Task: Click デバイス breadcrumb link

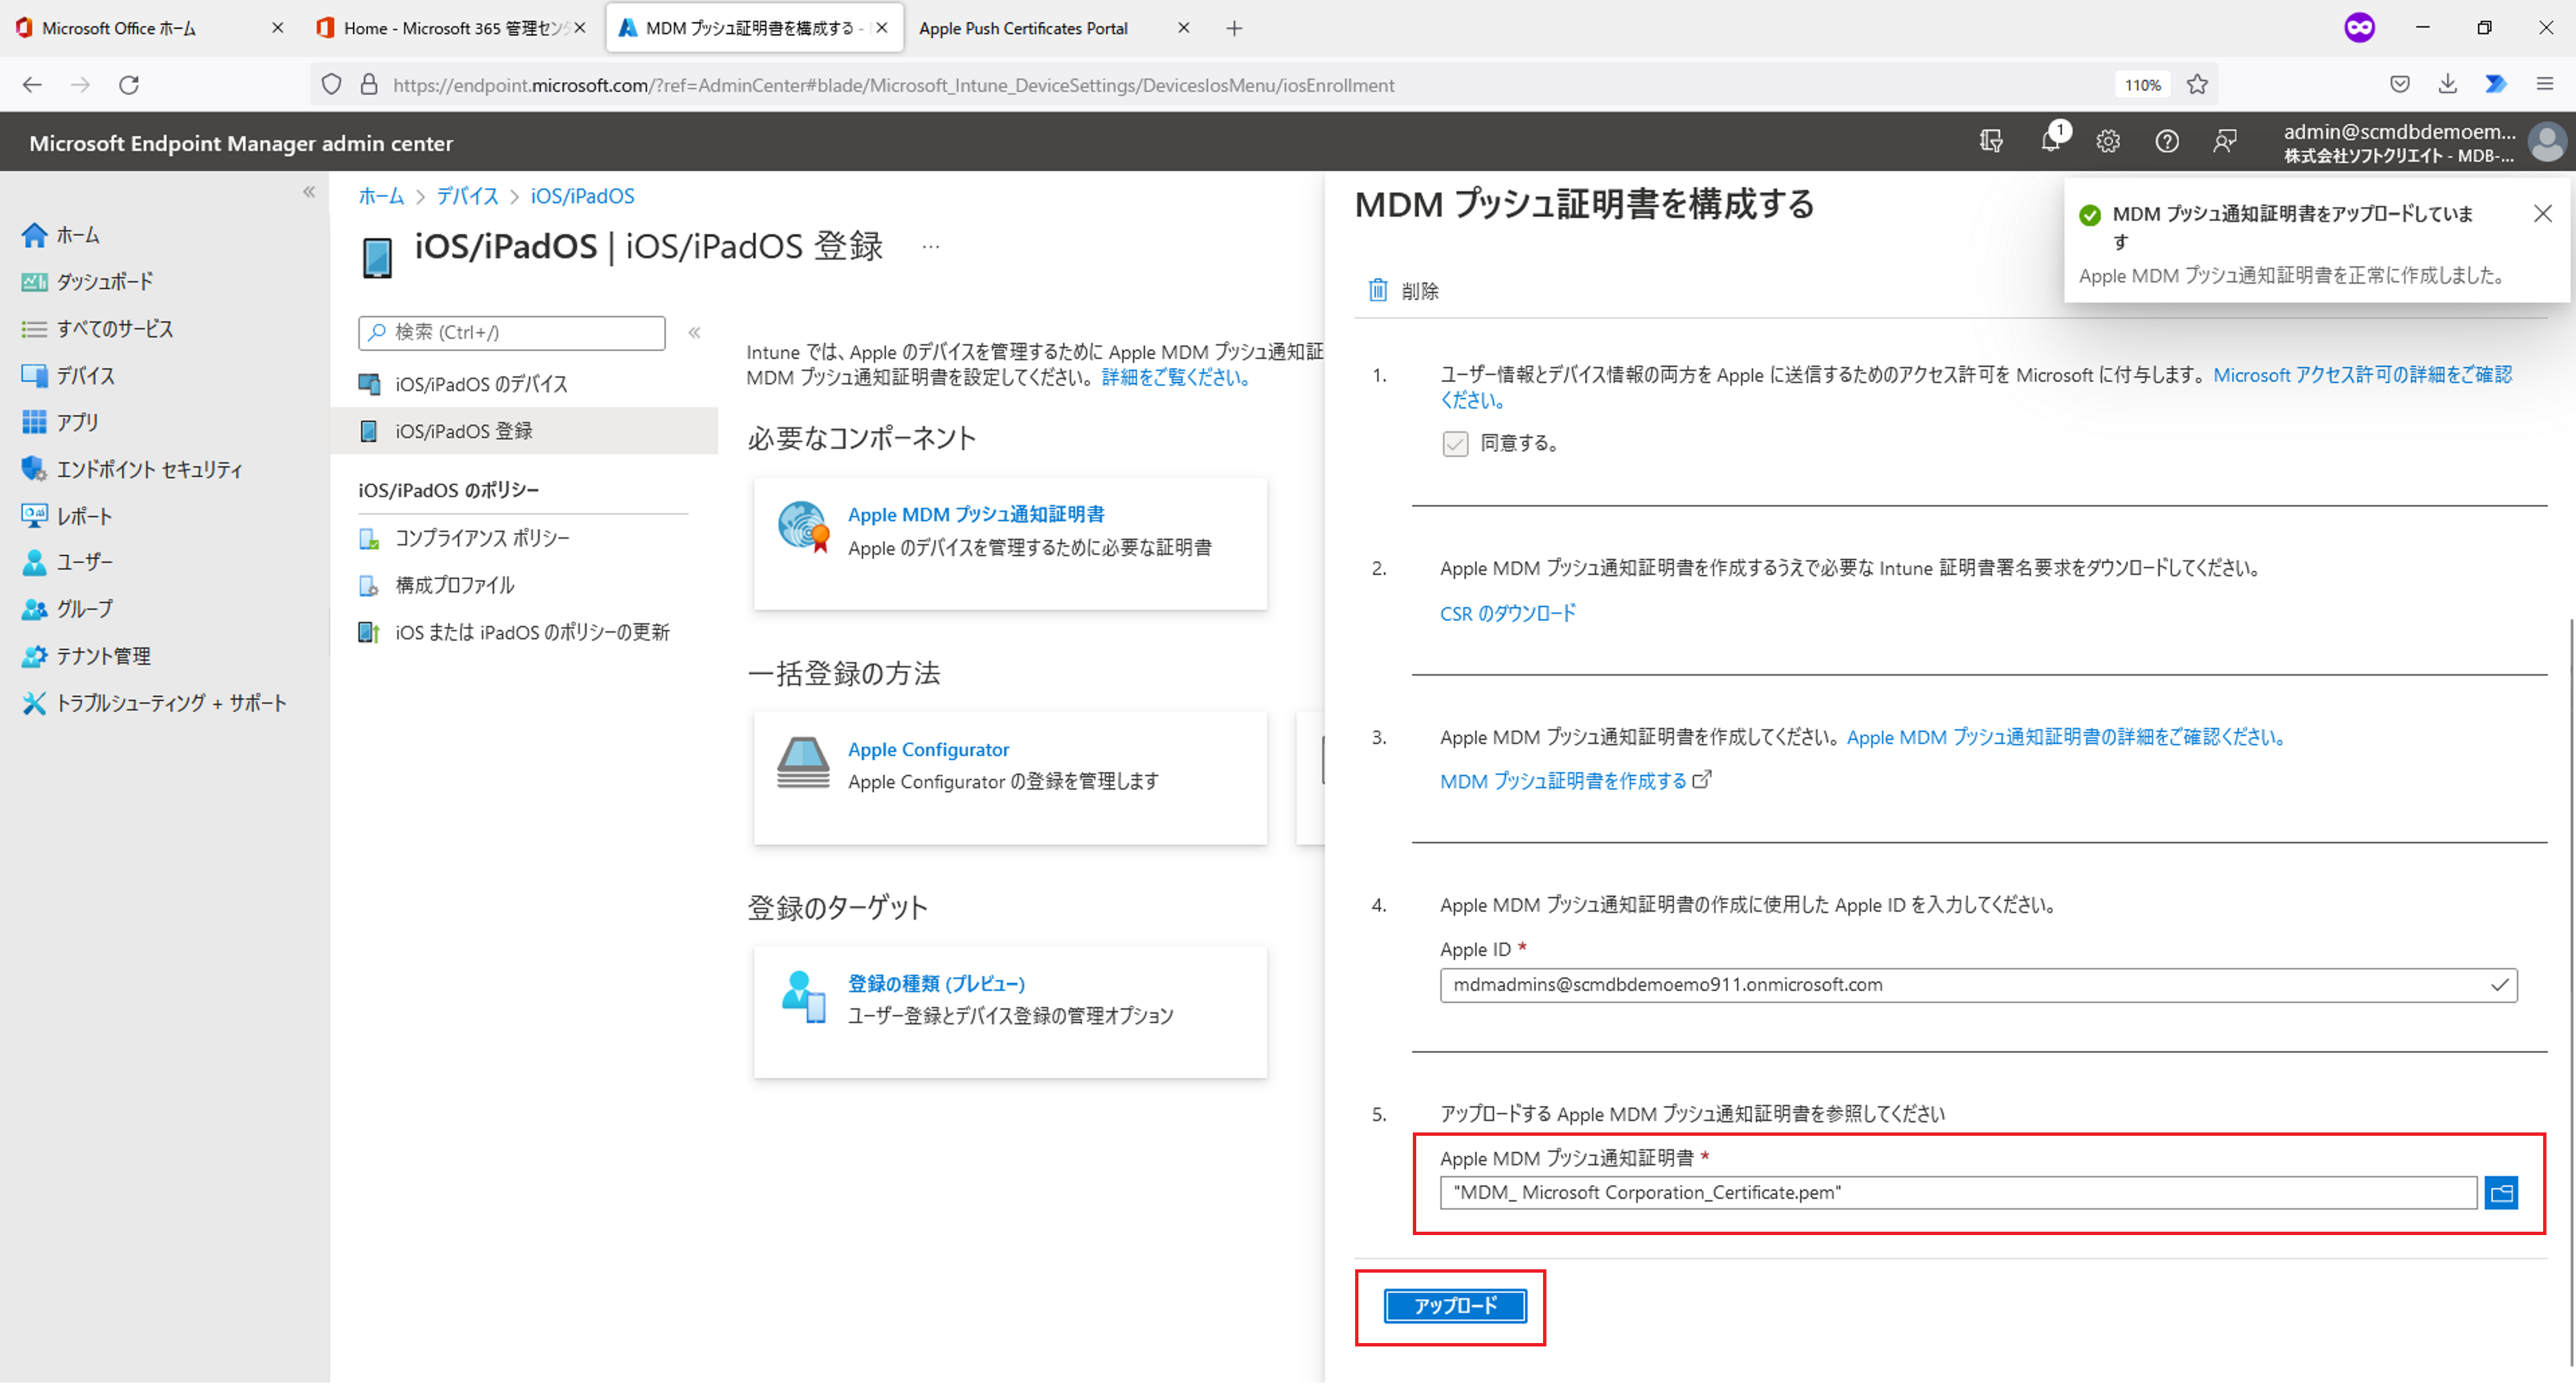Action: tap(467, 196)
